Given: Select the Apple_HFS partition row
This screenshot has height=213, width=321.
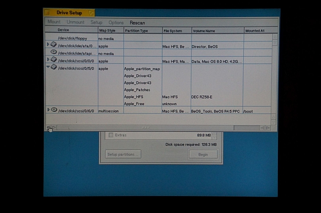Looking at the screenshot, I should pyautogui.click(x=133, y=96).
